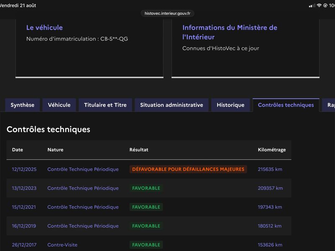The image size is (335, 251).
Task: Click the Le véhicule card heading
Action: (44, 28)
